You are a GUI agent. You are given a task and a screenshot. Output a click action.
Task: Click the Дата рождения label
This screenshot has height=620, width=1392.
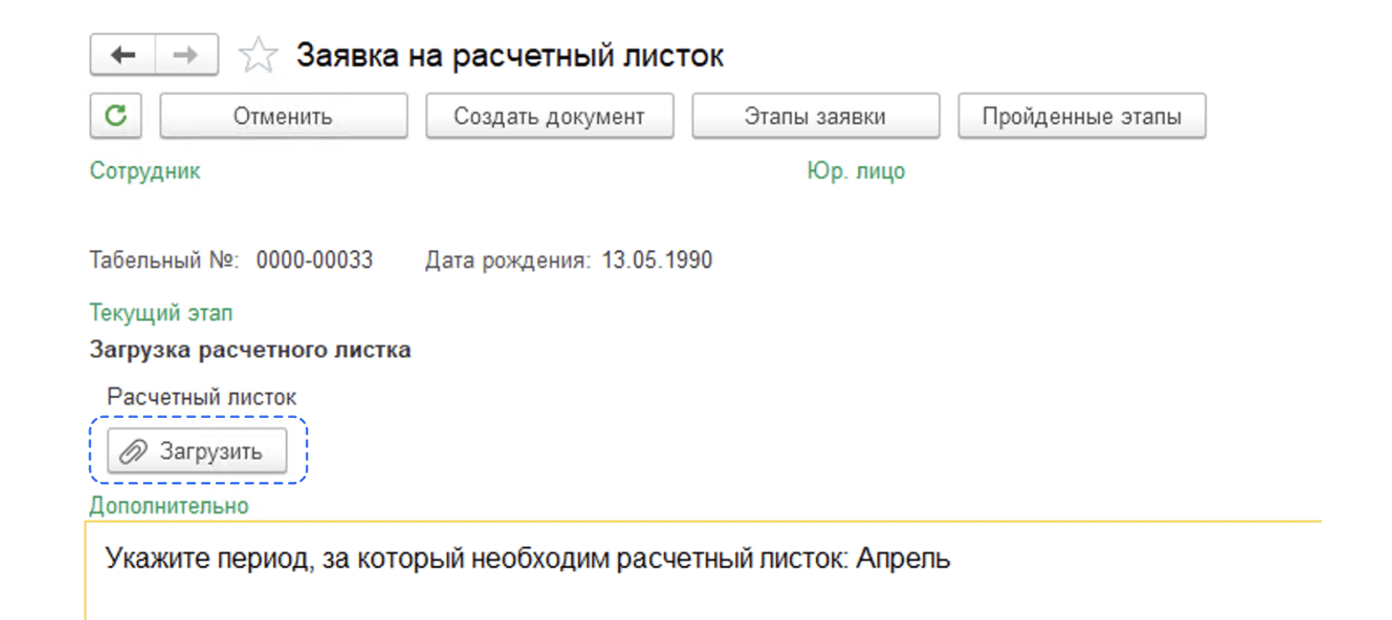[x=508, y=260]
